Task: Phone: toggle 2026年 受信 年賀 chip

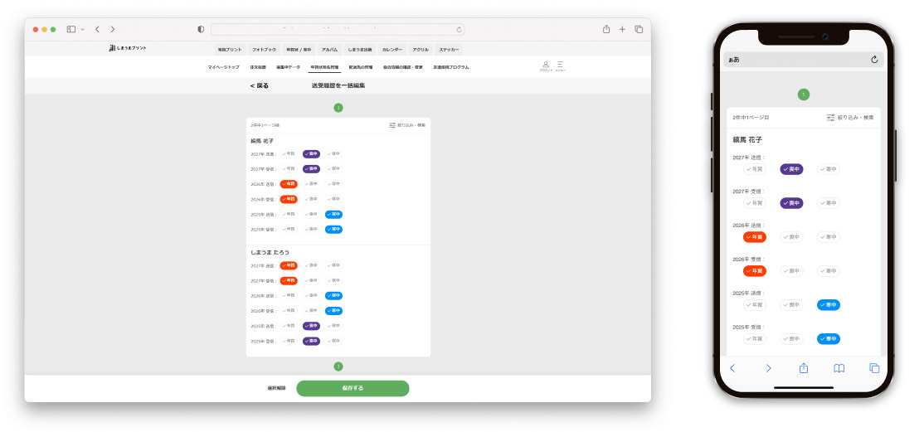Action: 755,271
